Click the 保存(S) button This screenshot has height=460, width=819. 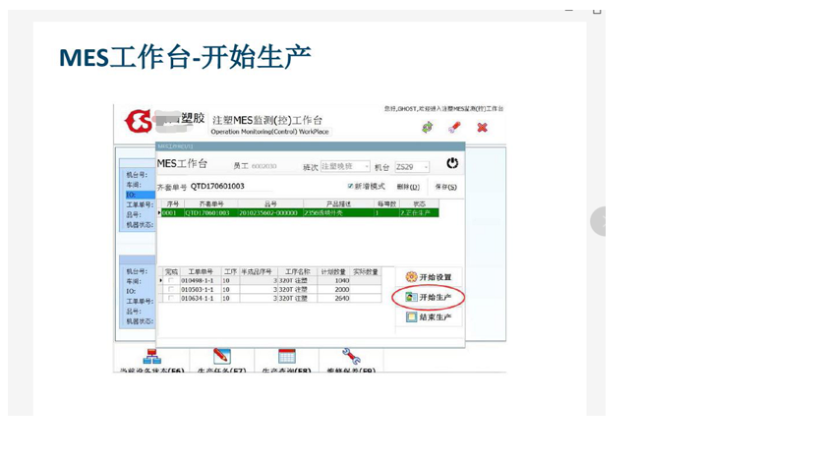click(x=446, y=187)
